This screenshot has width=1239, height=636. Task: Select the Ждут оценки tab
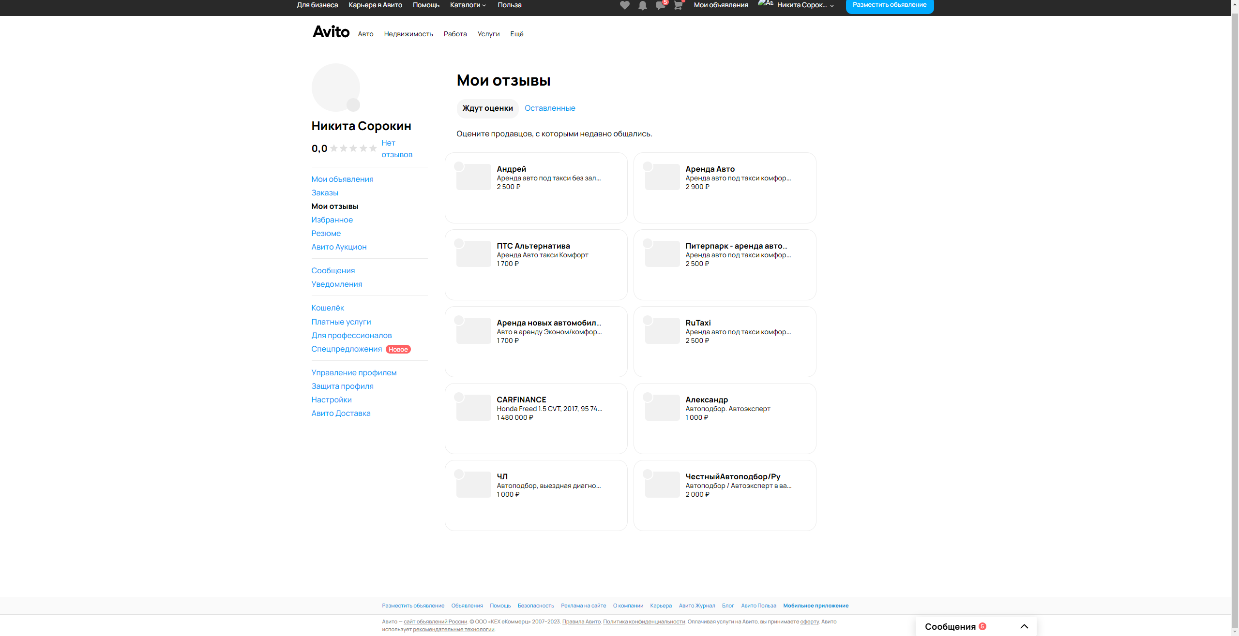pyautogui.click(x=487, y=108)
